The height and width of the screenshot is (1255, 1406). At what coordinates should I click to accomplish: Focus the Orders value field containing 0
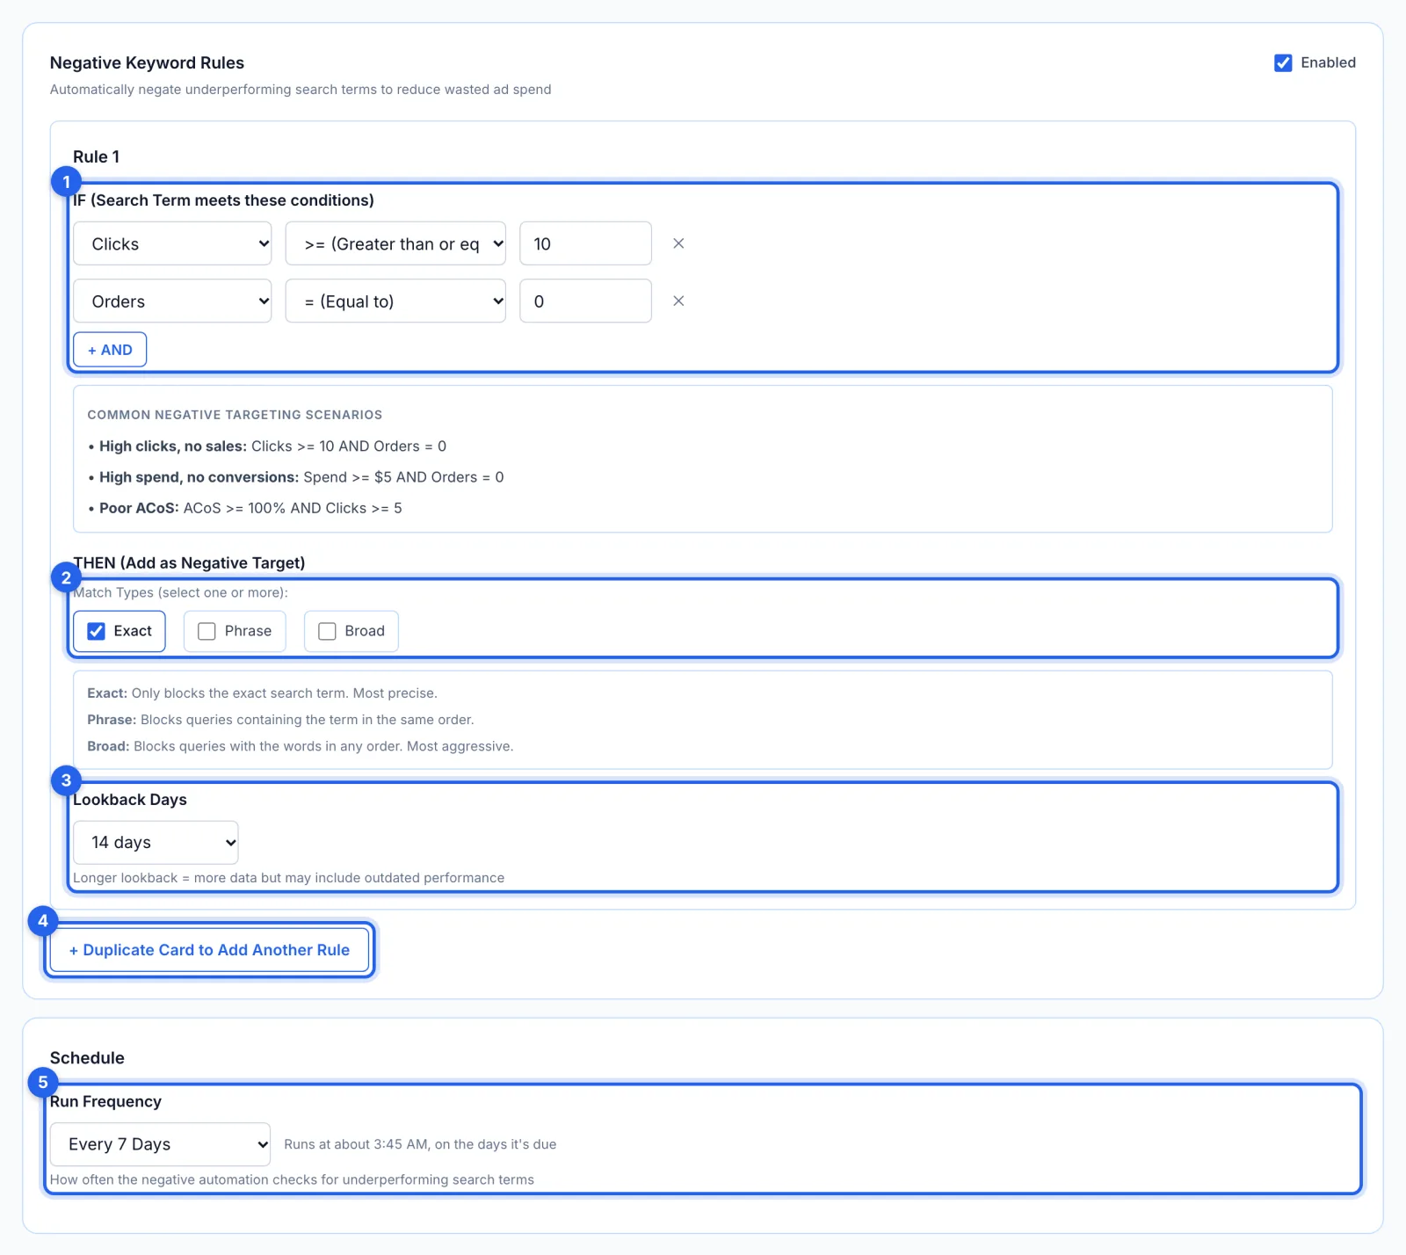585,301
